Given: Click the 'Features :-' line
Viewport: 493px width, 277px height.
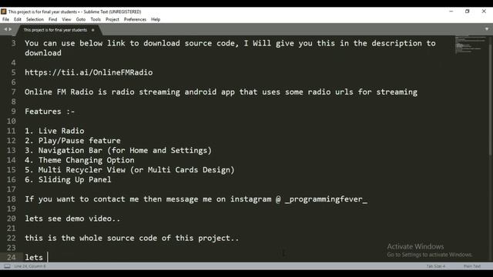Looking at the screenshot, I should 49,112.
